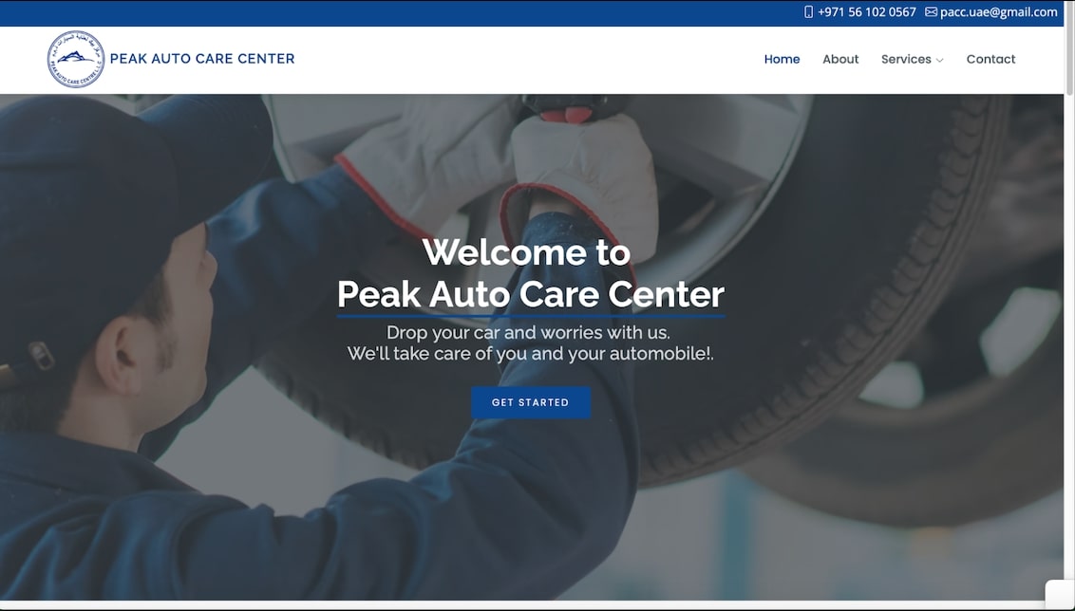Click the GET STARTED button
The width and height of the screenshot is (1075, 611).
(x=531, y=402)
